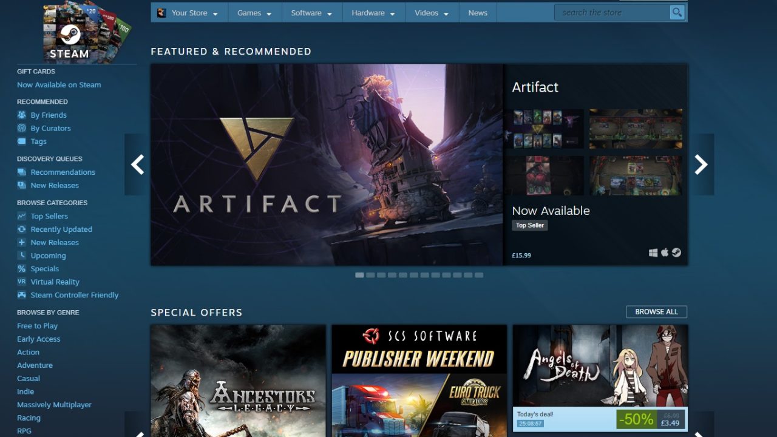Click the £15.99 price text
Screen dimensions: 777x437
pyautogui.click(x=521, y=256)
